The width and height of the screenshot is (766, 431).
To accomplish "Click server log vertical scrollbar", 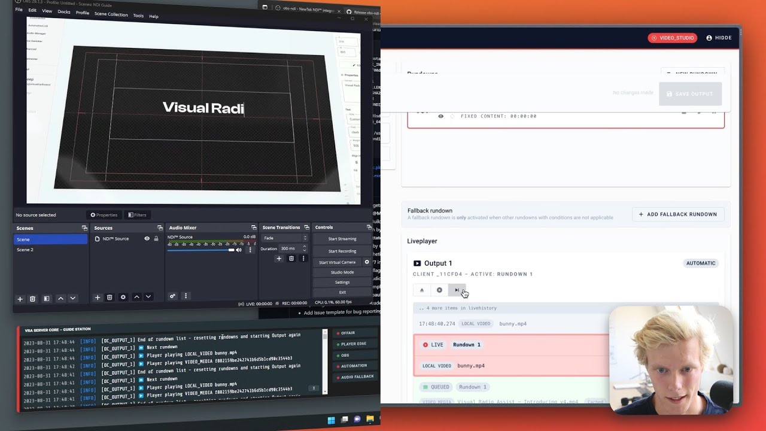I will pos(325,362).
